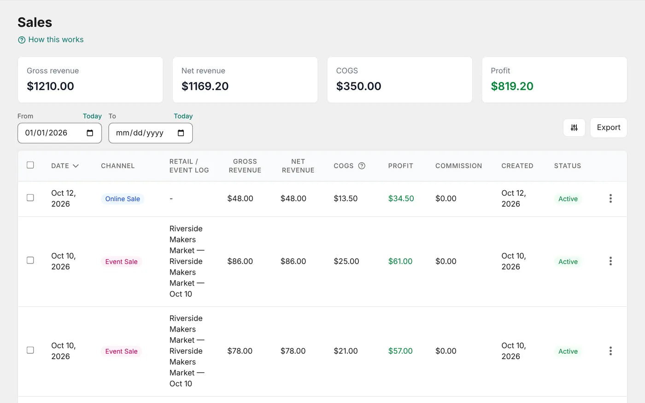Click the Export button

pos(609,128)
